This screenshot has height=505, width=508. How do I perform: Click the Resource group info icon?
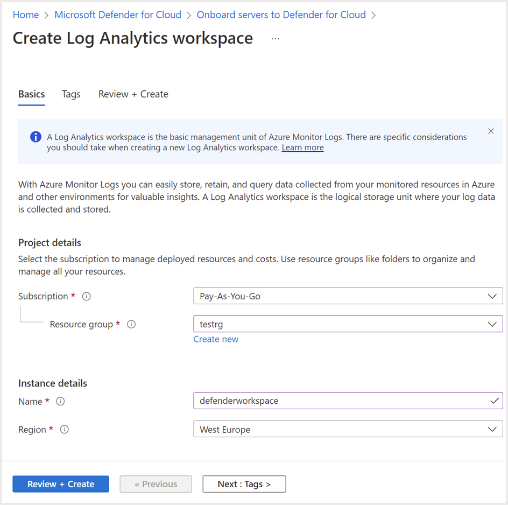[x=131, y=325]
